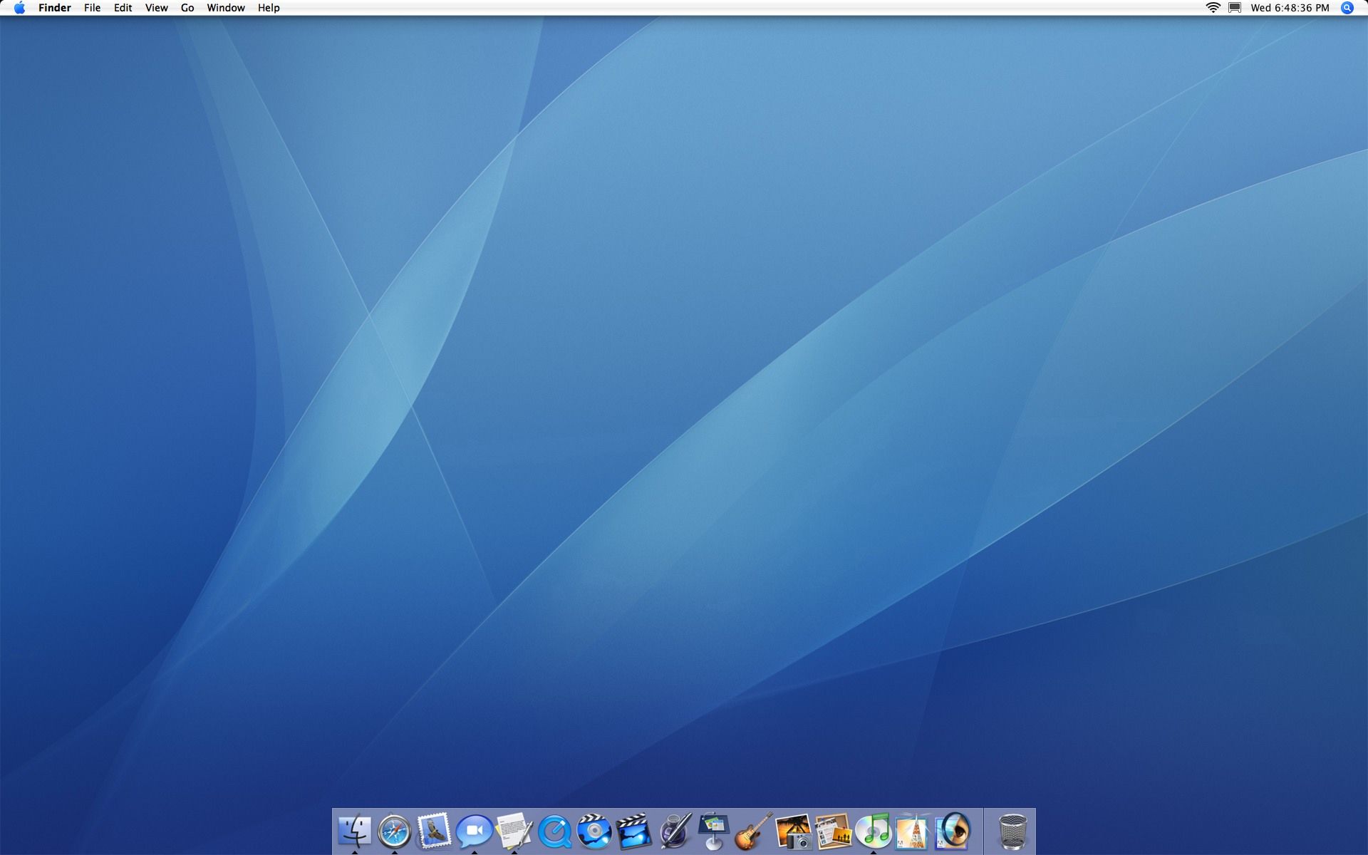Open the Trash in the Dock
Image resolution: width=1368 pixels, height=855 pixels.
pos(1012,831)
